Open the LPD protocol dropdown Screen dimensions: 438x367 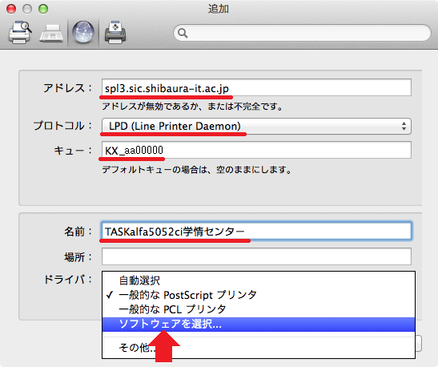point(256,126)
